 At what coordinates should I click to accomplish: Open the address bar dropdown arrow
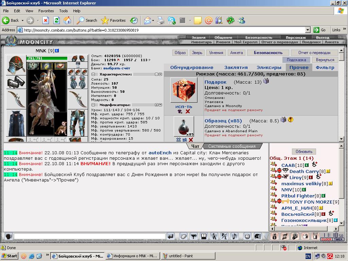pos(308,30)
